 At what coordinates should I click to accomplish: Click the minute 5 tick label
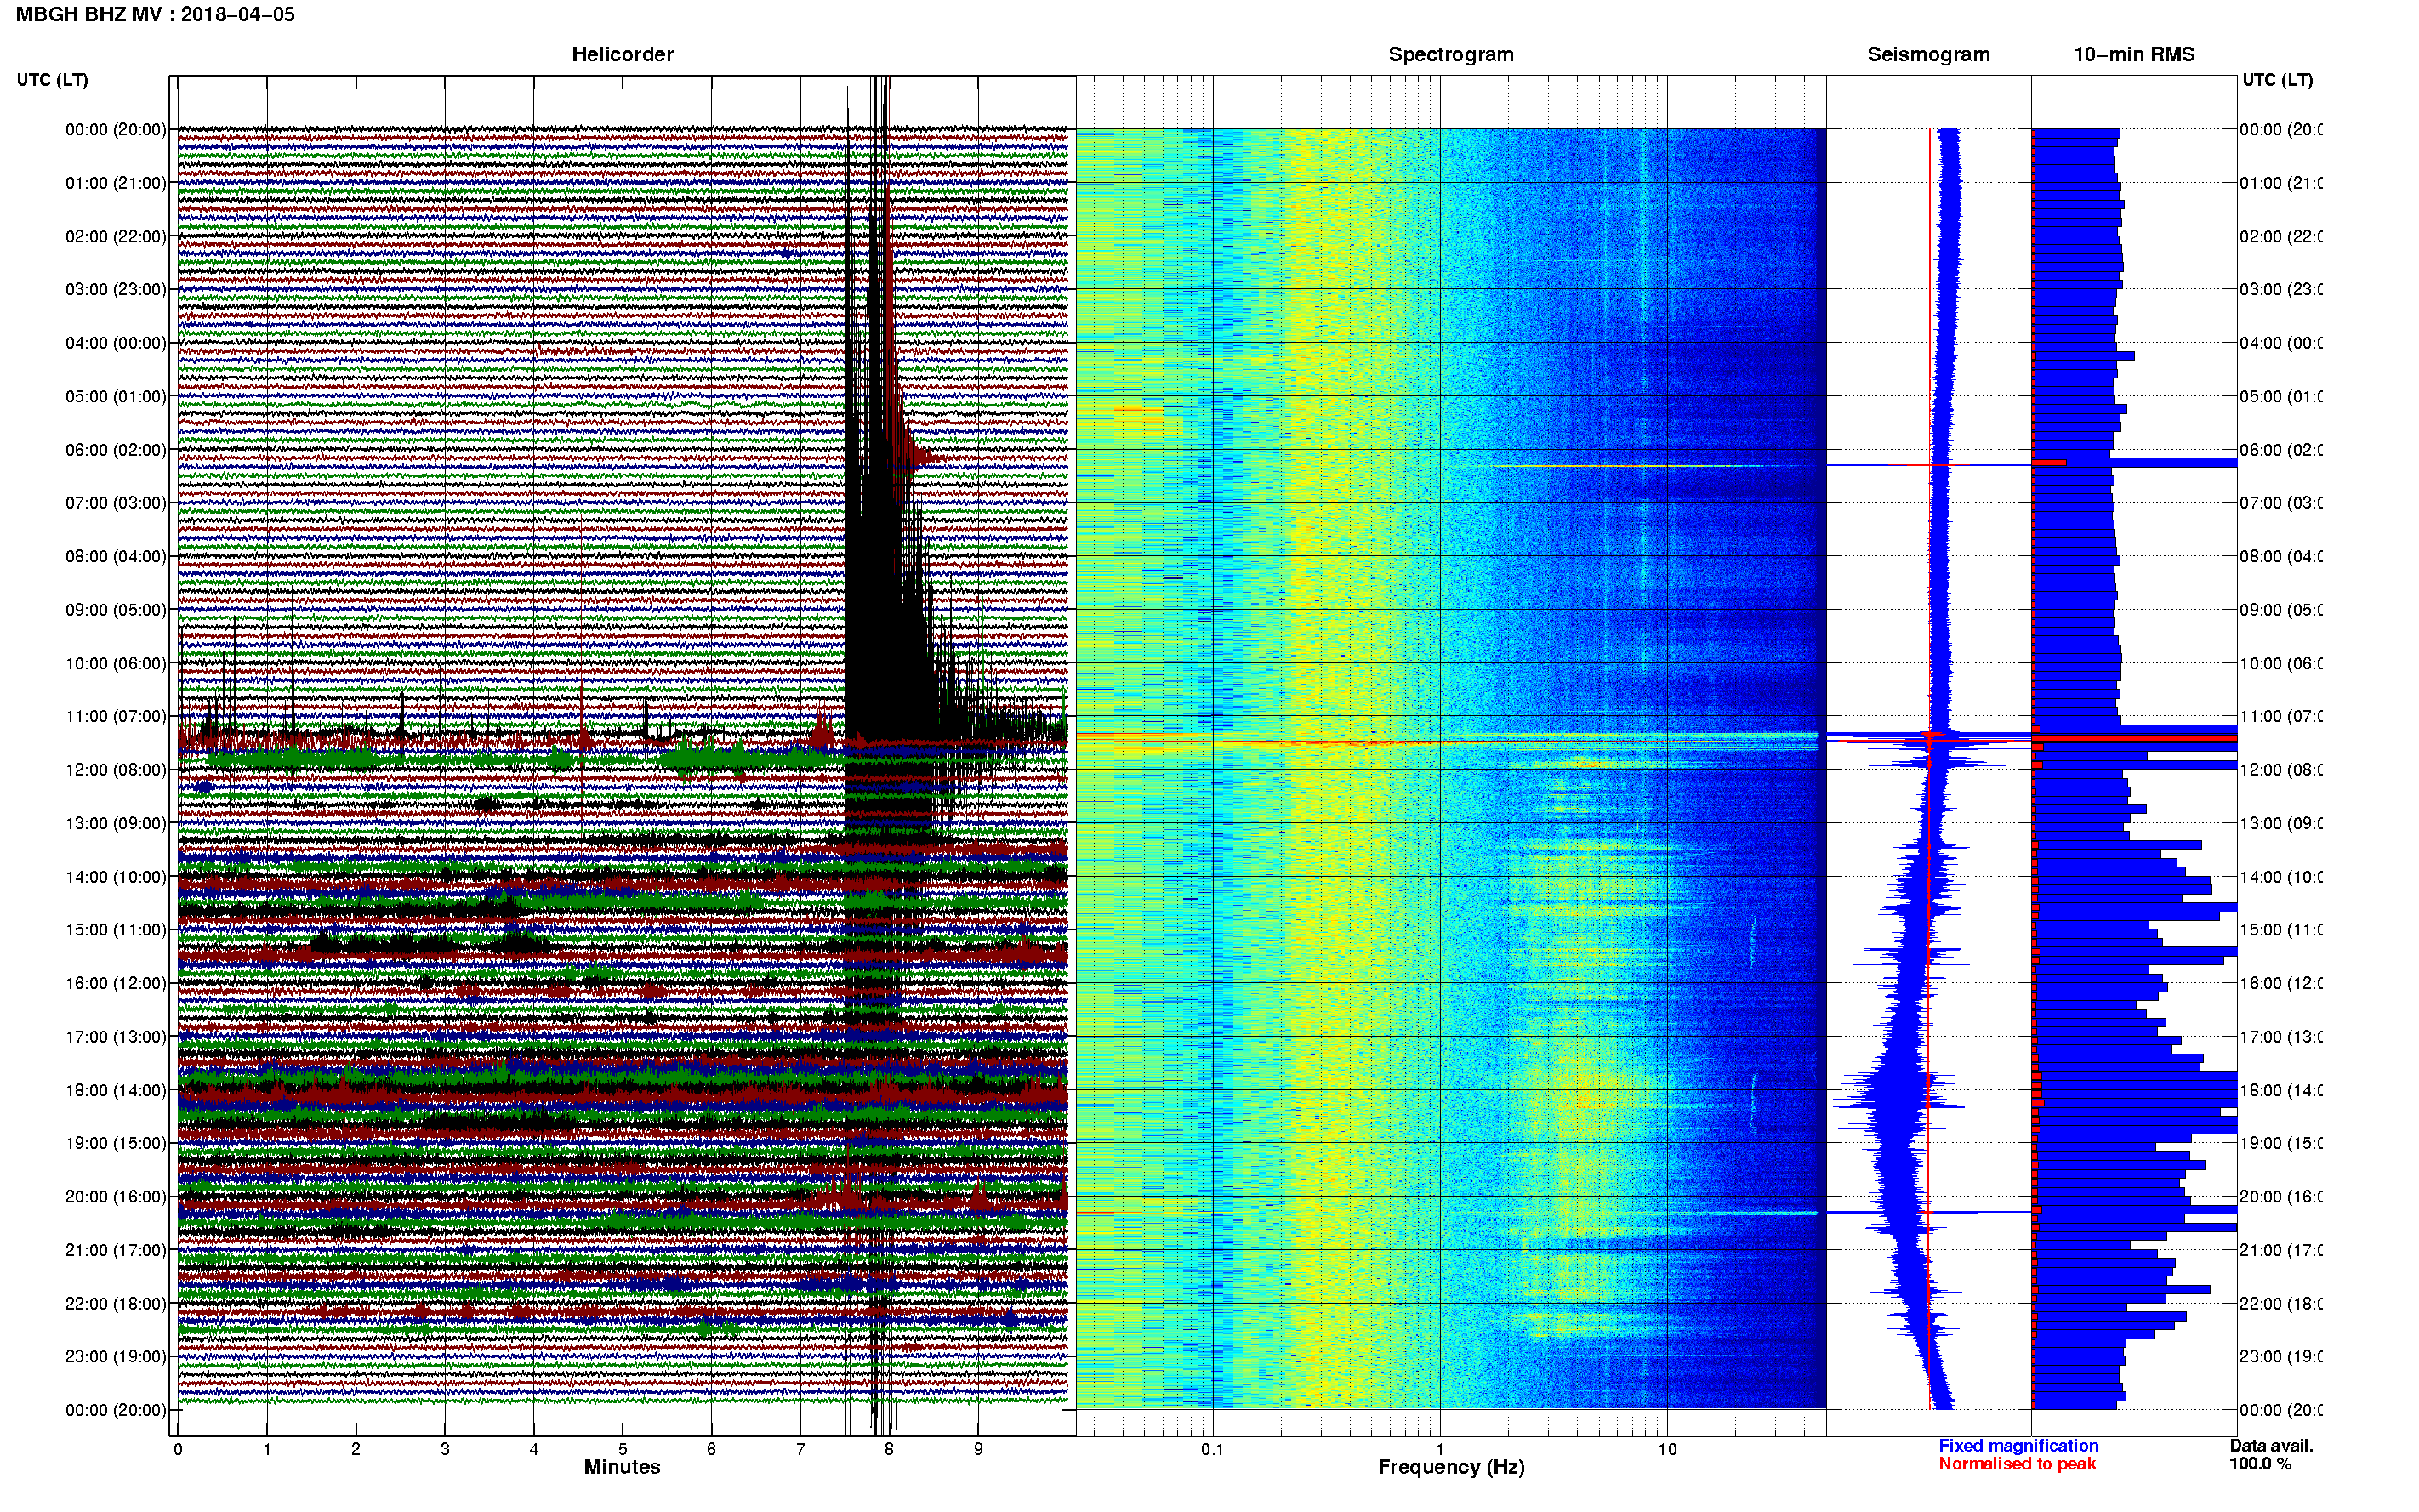coord(622,1449)
